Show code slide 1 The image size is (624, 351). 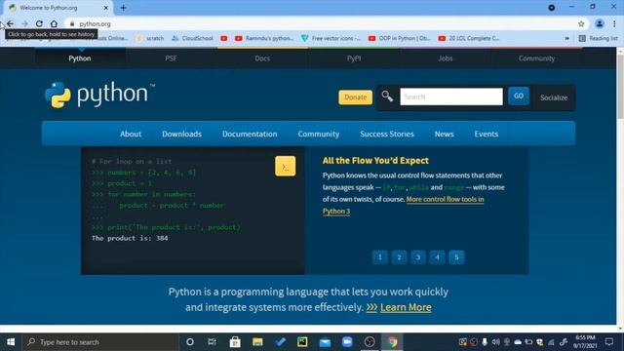pos(379,257)
